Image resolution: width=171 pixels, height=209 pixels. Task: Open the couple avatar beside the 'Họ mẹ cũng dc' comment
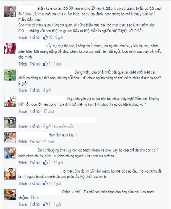pyautogui.click(x=10, y=174)
